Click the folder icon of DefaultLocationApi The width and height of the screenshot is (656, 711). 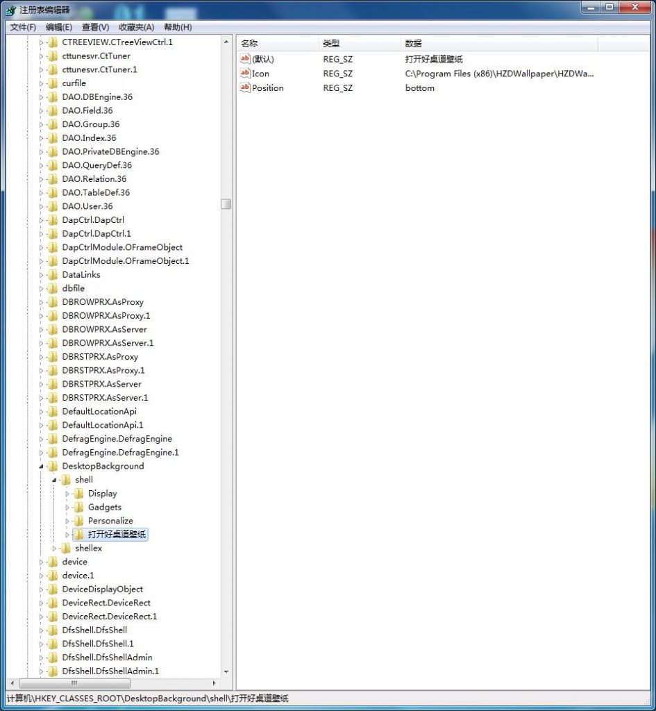(x=53, y=411)
